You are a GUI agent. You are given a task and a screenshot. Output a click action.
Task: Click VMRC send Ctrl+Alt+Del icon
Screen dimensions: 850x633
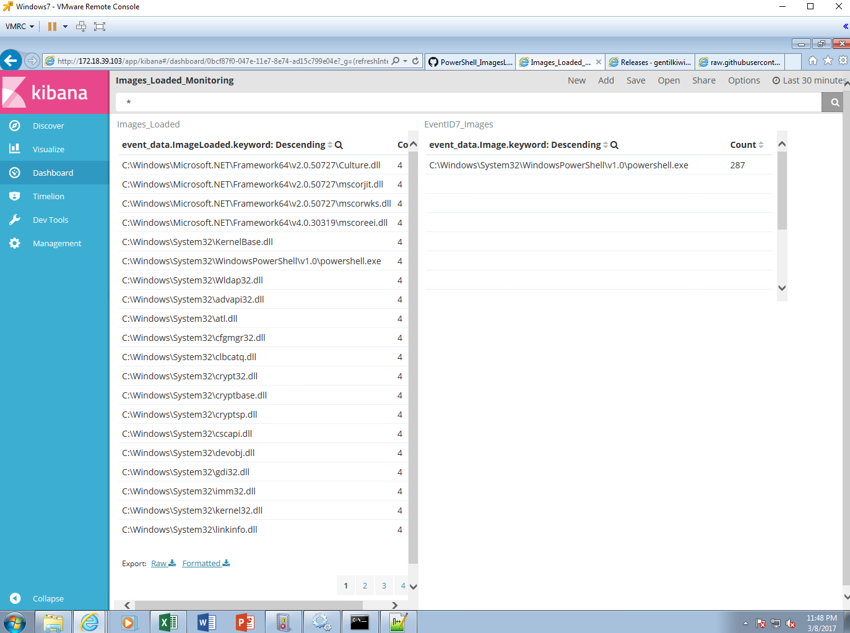click(81, 27)
